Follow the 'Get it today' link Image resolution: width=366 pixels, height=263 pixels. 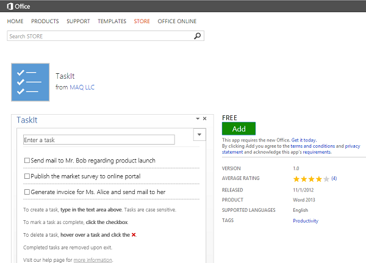tap(304, 140)
